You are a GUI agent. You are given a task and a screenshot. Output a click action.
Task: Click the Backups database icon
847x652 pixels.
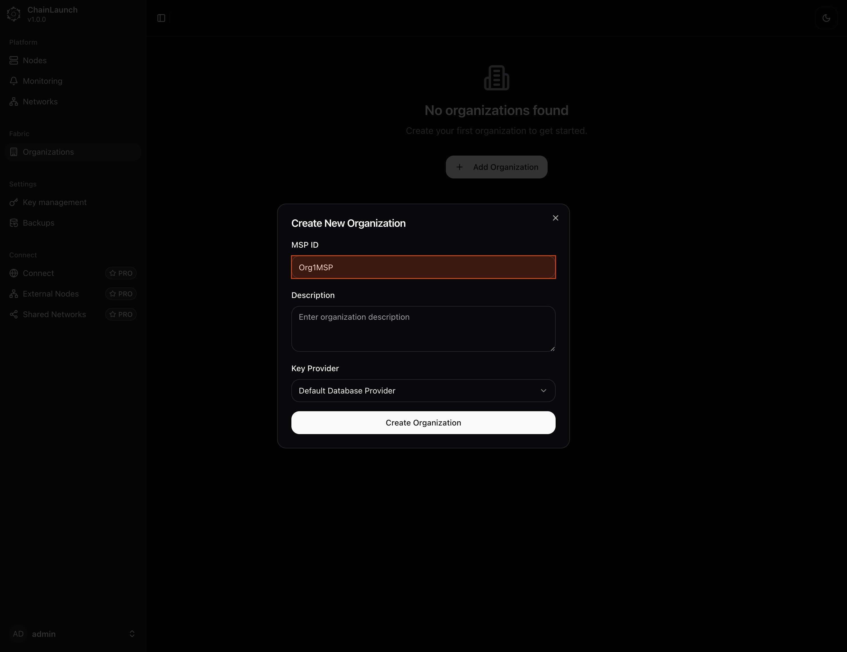pos(14,223)
